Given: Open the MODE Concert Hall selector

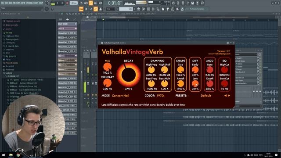Looking at the screenshot, I should pos(120,96).
